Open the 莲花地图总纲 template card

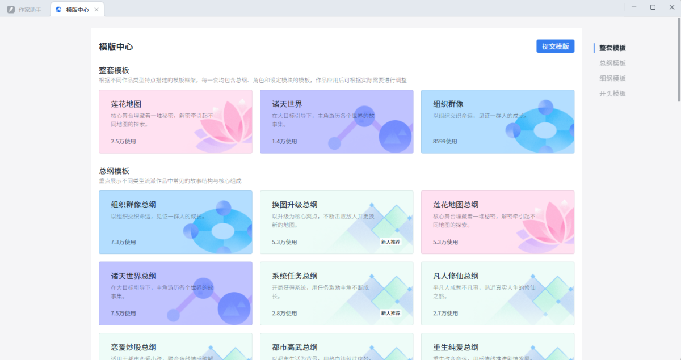point(497,222)
